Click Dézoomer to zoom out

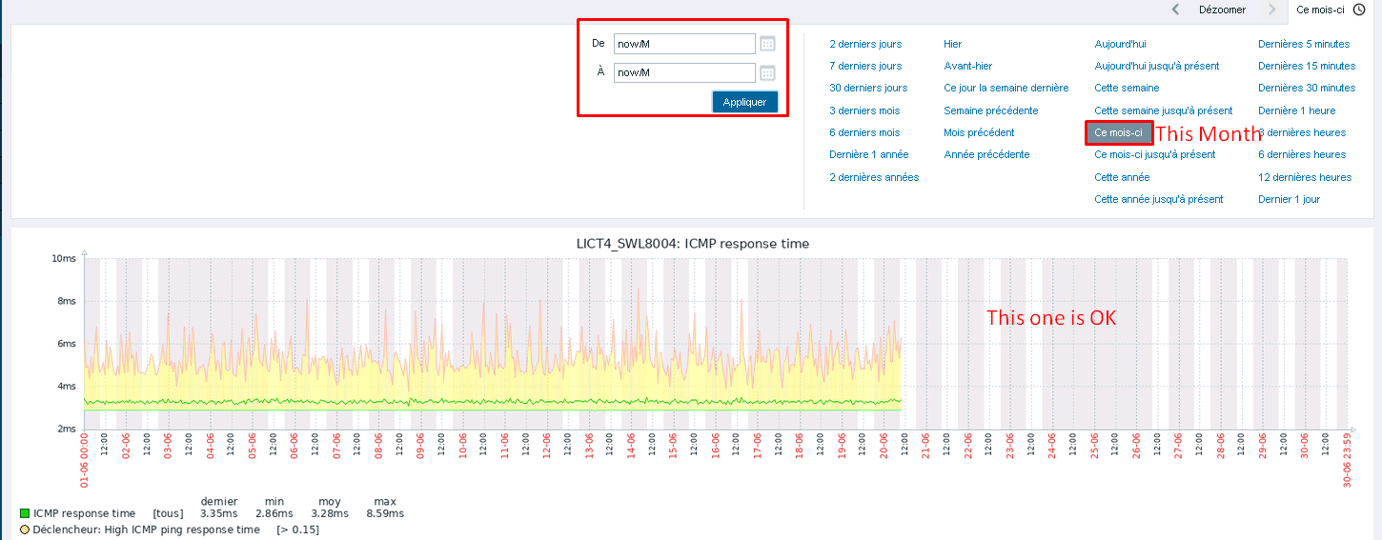(x=1222, y=10)
